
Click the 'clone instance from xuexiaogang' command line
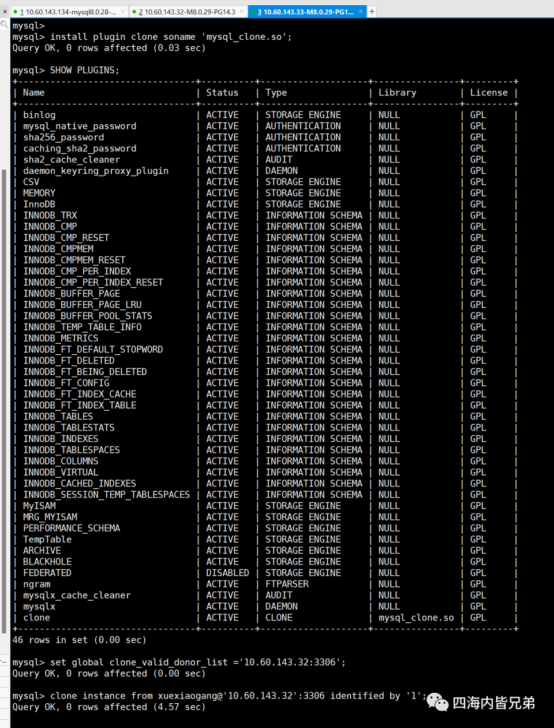click(220, 696)
